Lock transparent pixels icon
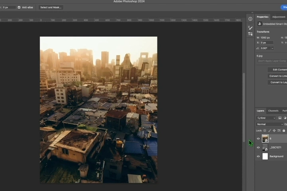This screenshot has height=191, width=287. point(265,131)
